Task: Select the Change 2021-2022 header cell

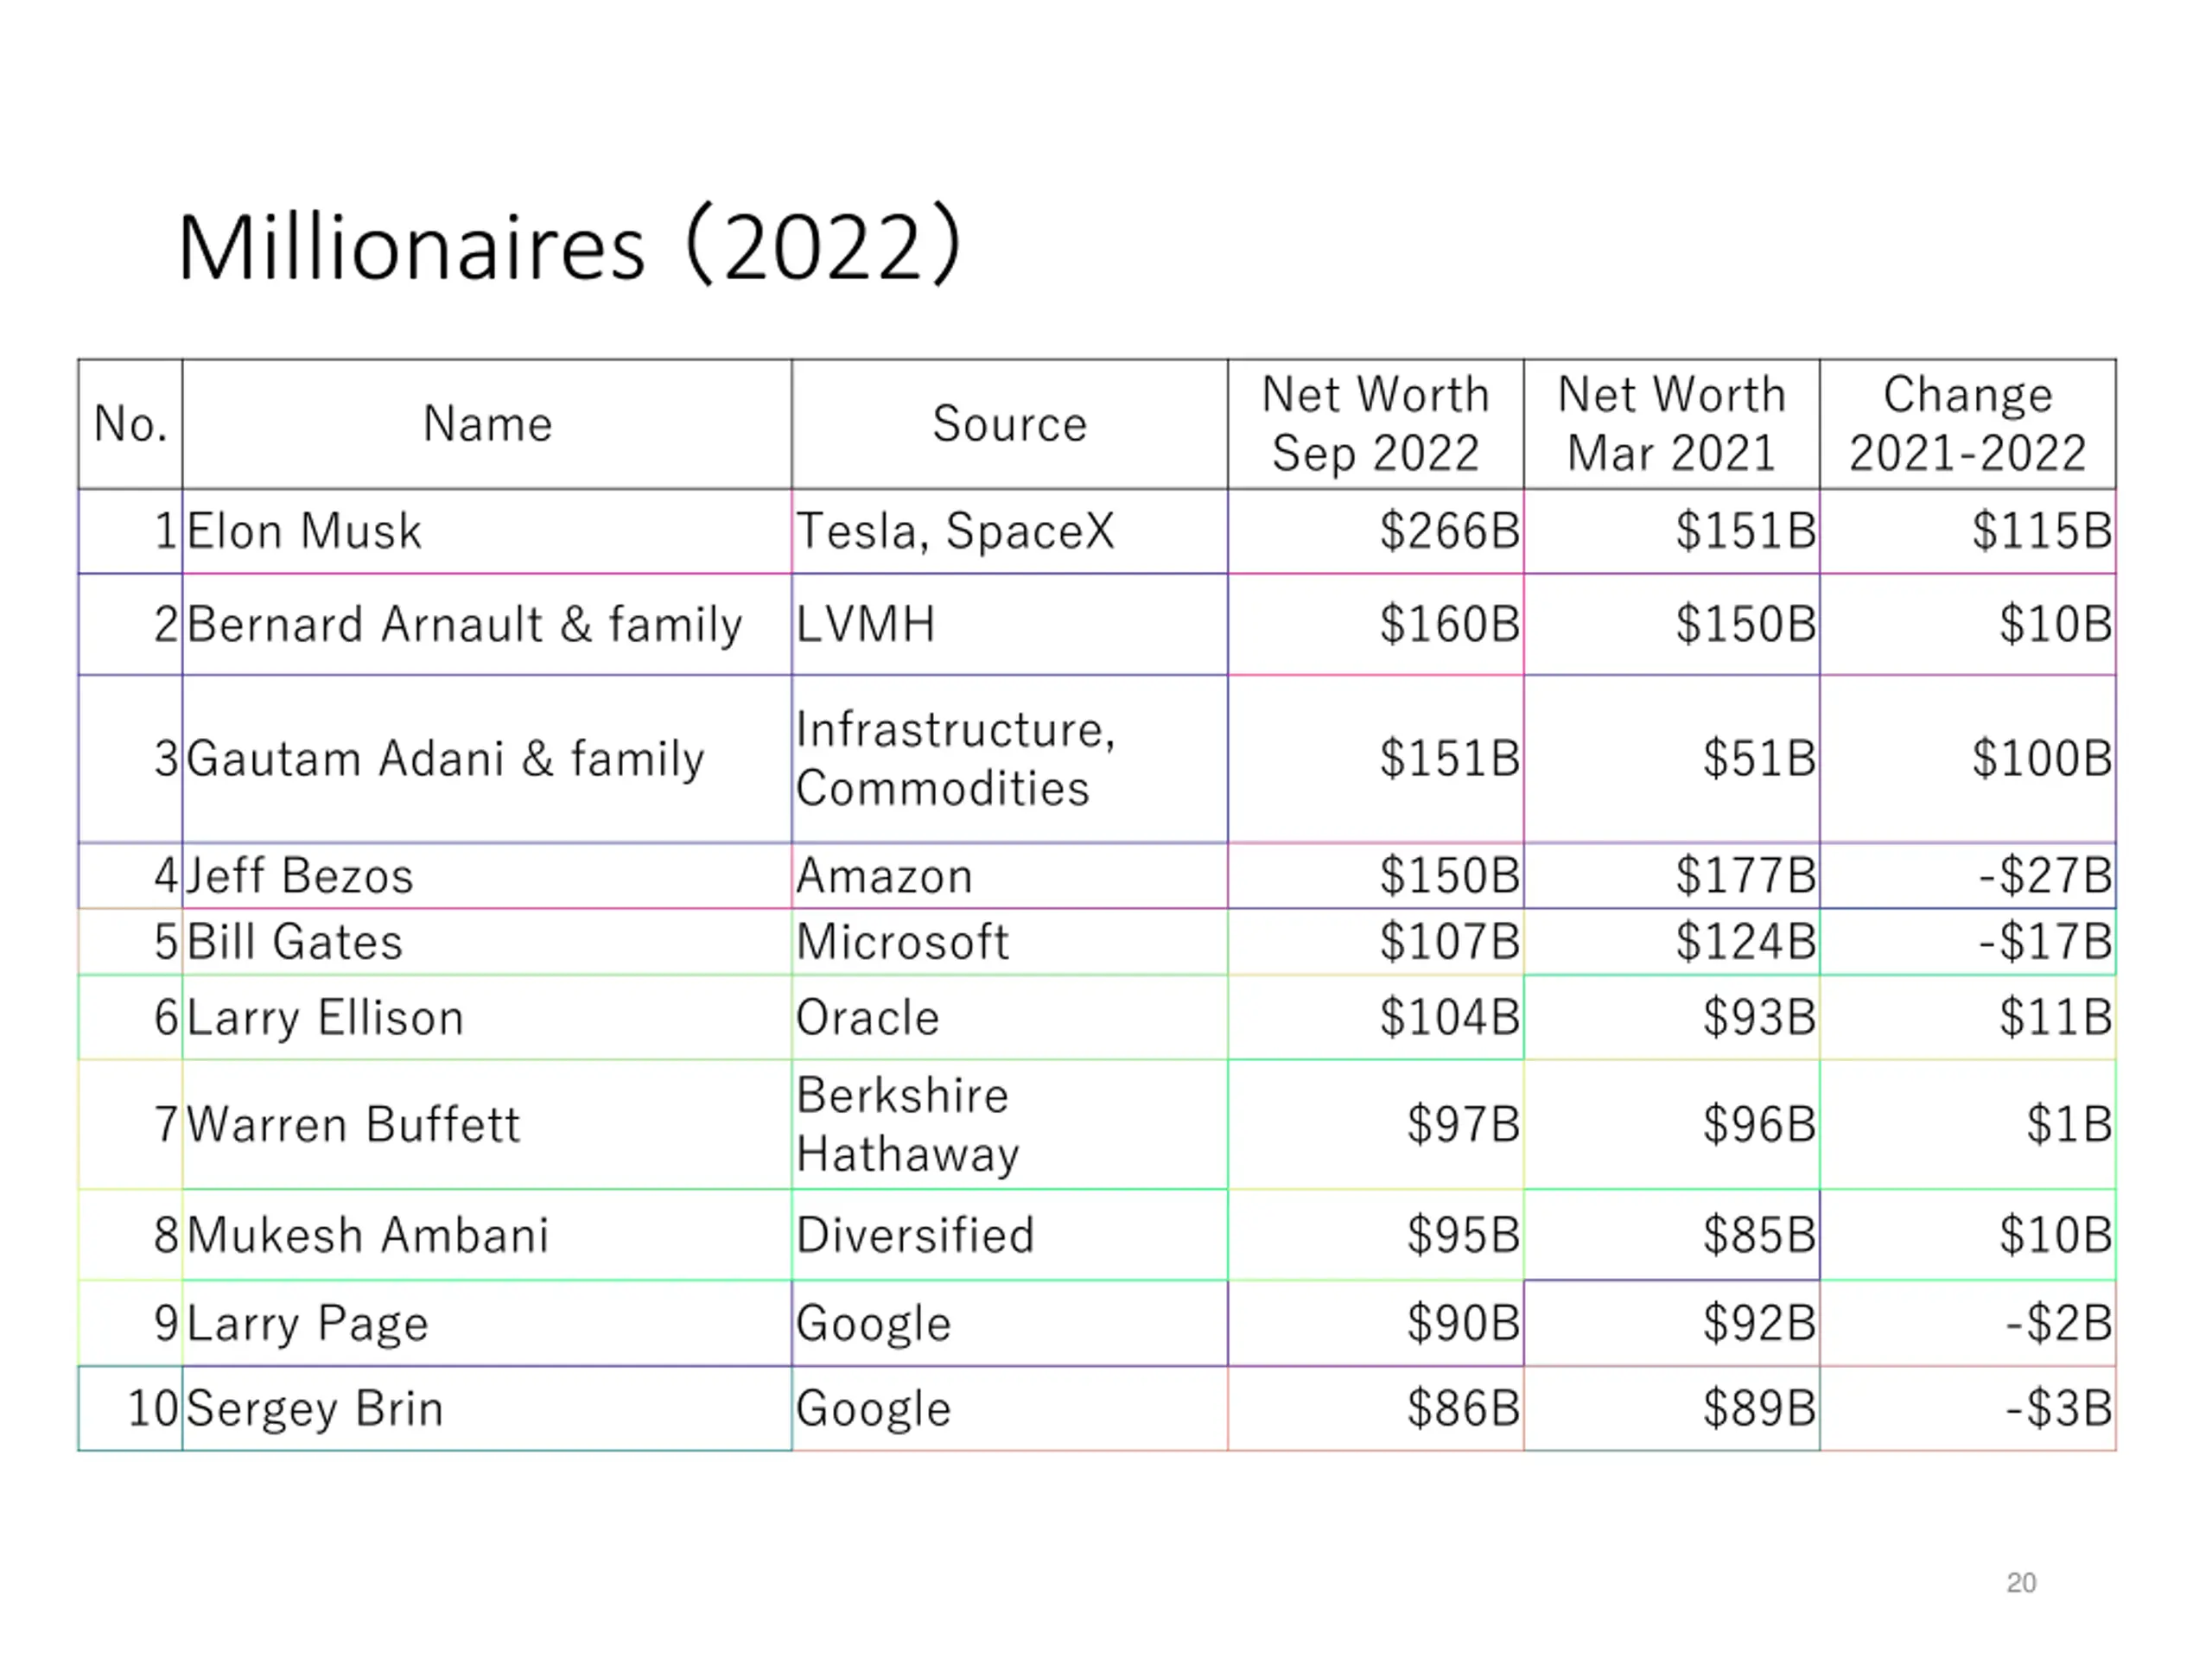Action: click(x=1968, y=424)
